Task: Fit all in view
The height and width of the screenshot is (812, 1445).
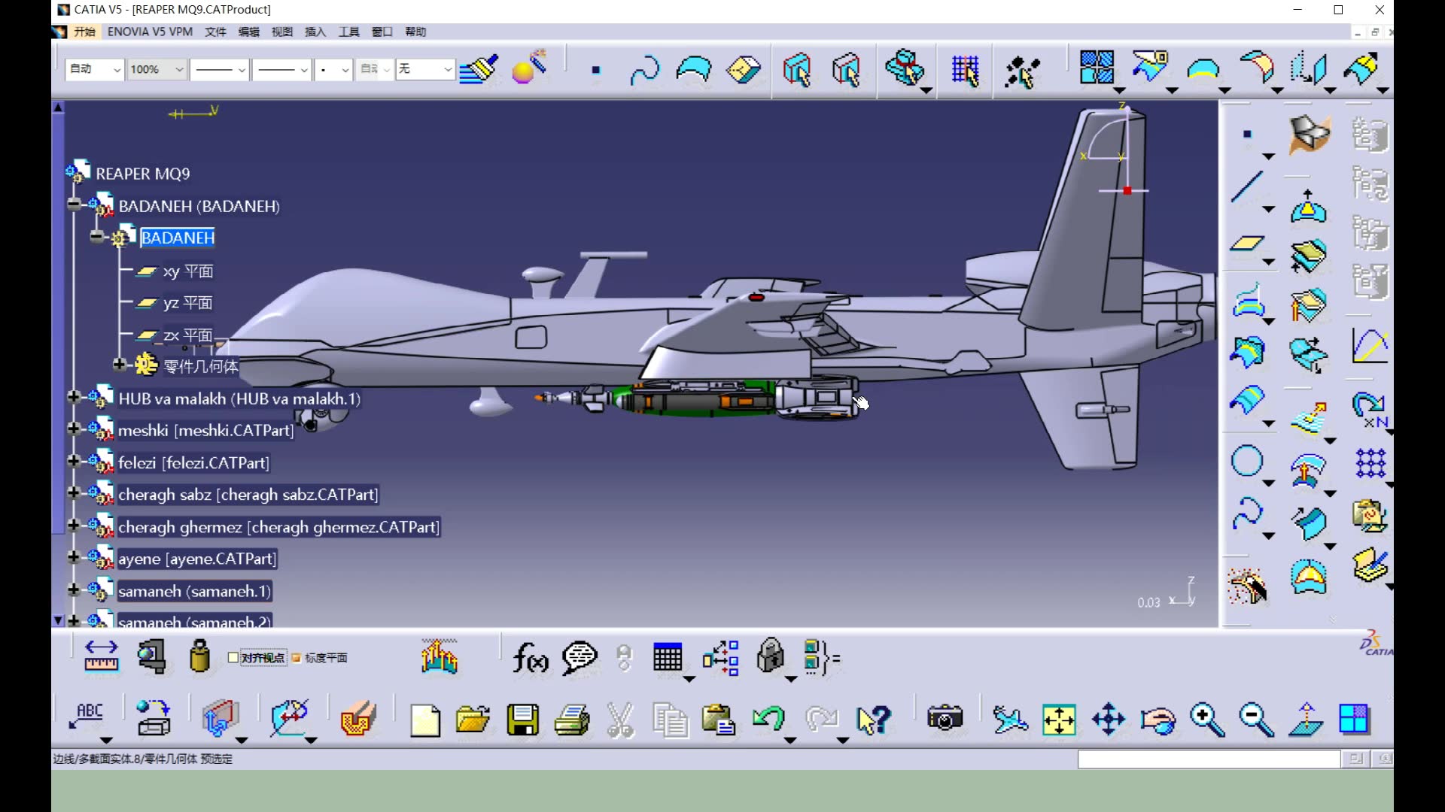Action: [1059, 720]
